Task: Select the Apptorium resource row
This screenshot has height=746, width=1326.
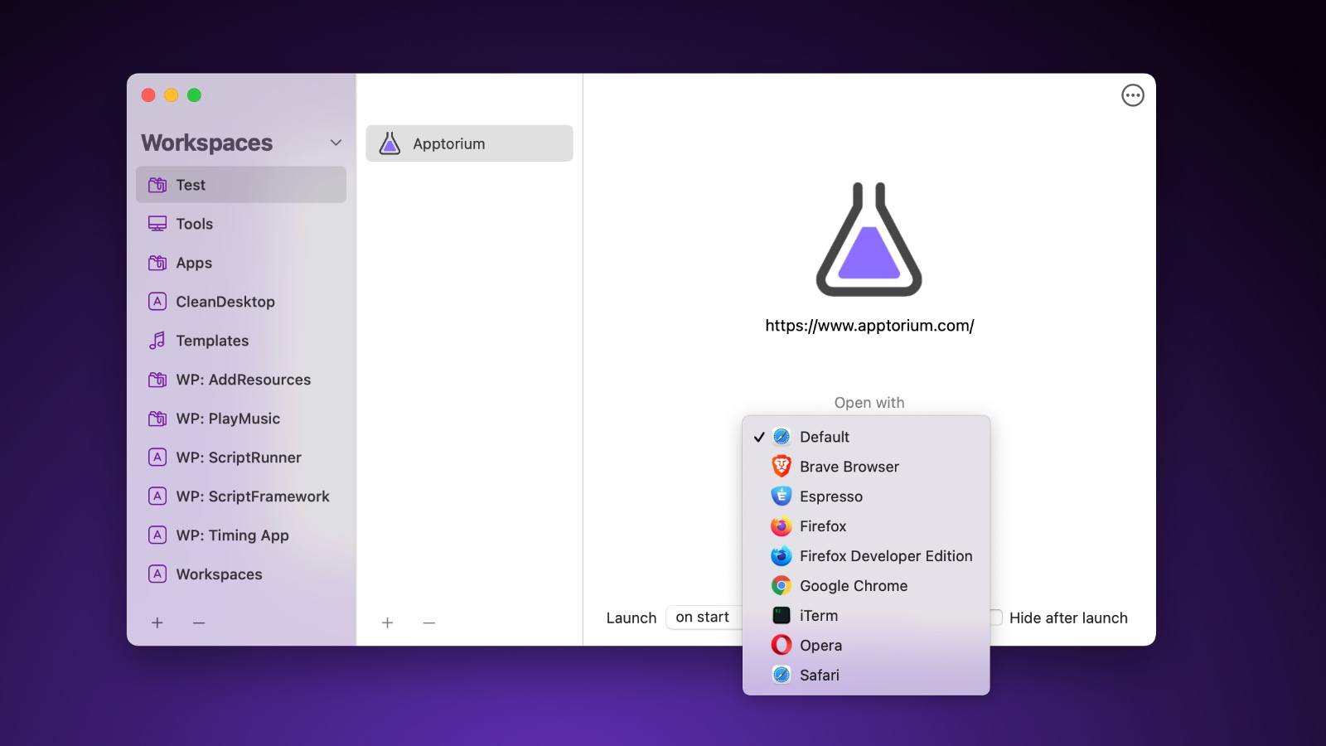Action: pos(469,143)
